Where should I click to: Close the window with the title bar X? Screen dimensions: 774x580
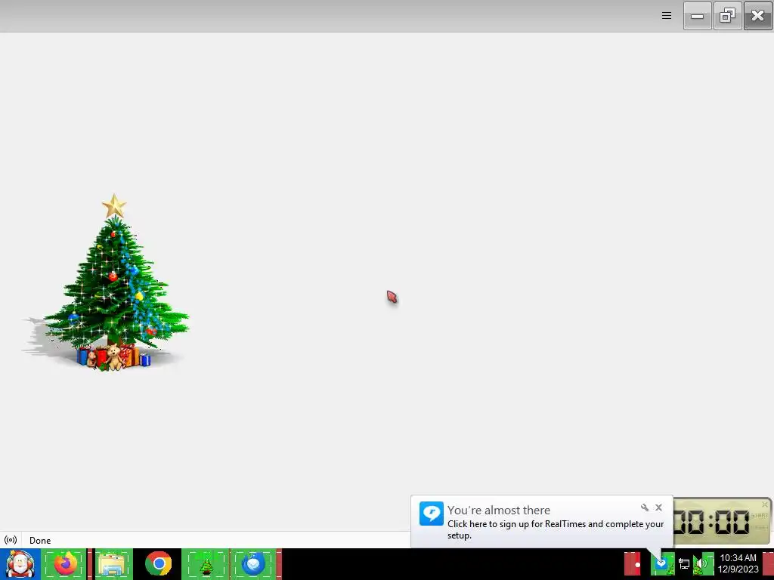click(757, 16)
